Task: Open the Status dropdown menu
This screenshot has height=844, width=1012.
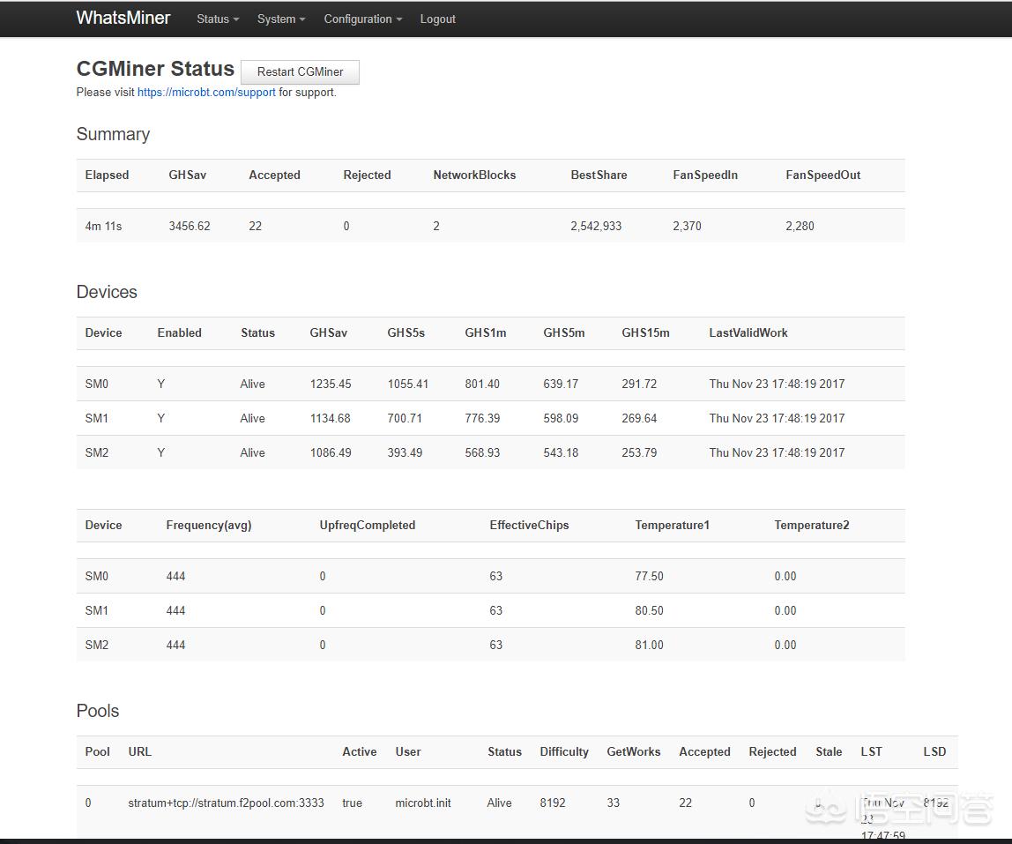Action: [218, 19]
